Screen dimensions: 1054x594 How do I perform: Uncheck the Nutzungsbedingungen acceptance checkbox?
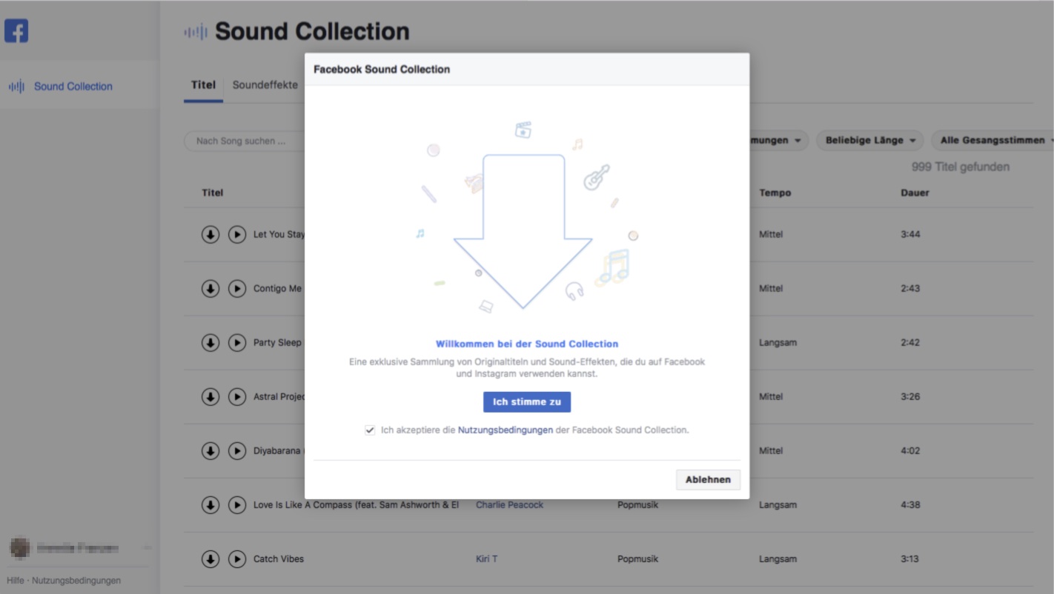pos(370,430)
